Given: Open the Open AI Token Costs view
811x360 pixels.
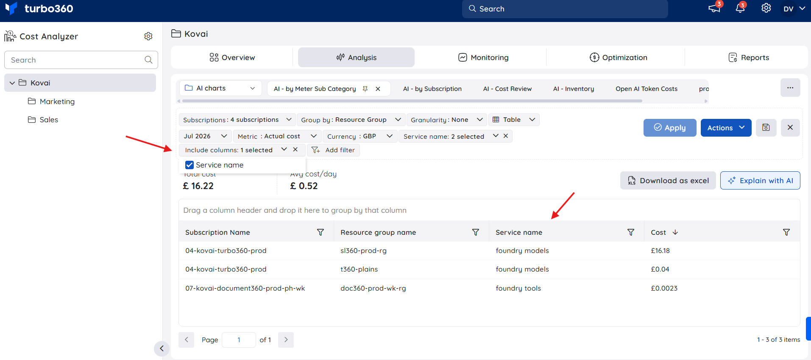Looking at the screenshot, I should pyautogui.click(x=647, y=89).
